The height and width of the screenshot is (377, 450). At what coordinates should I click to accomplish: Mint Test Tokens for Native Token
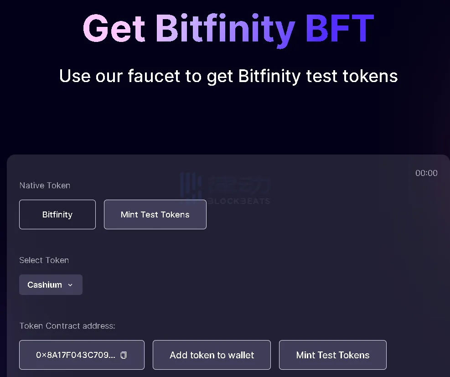pyautogui.click(x=155, y=214)
